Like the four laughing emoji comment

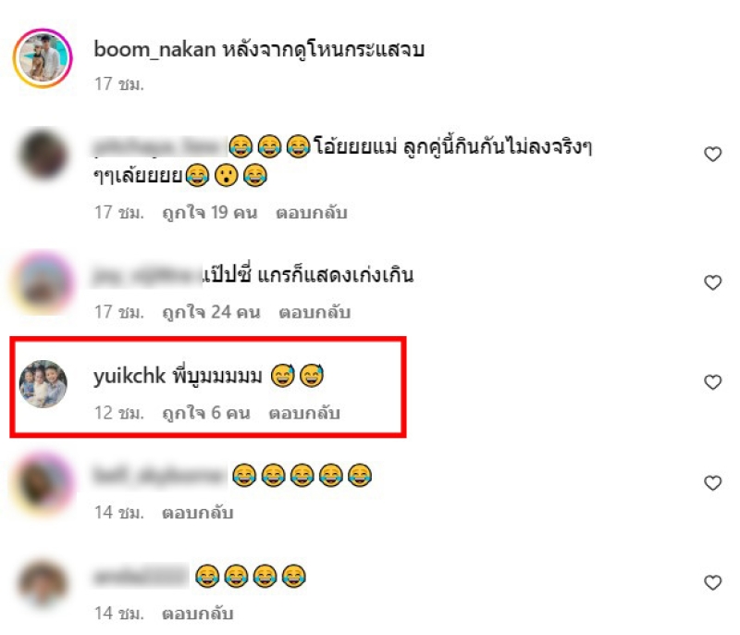click(x=712, y=582)
